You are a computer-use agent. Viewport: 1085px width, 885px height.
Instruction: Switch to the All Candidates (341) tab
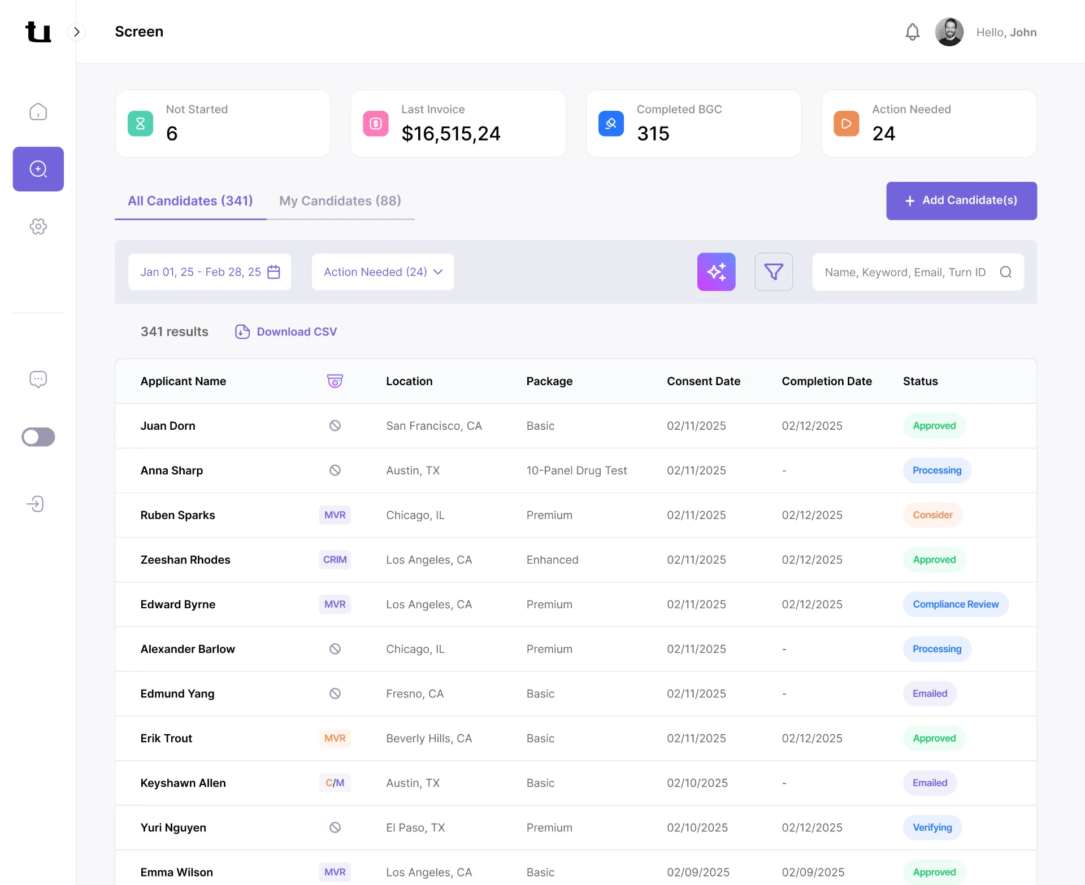tap(190, 200)
